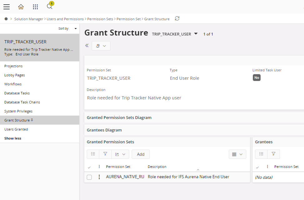The image size is (304, 200).
Task: Check the AURENA_NATIVE_RU row checkbox
Action: click(x=89, y=177)
